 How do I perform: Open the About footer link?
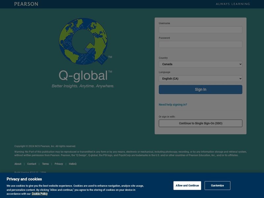point(18,164)
